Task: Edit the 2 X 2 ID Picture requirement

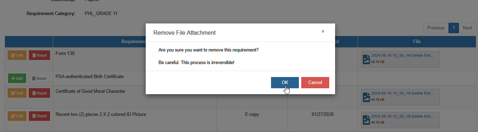Action: [17, 116]
